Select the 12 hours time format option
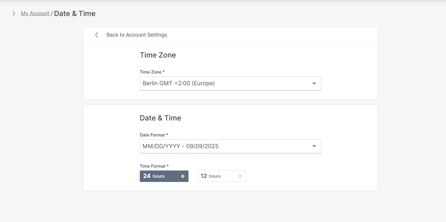 221,176
